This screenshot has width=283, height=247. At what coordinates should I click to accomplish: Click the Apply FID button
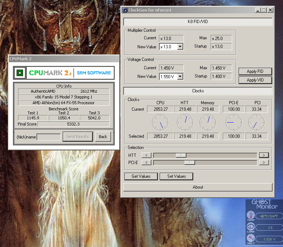pyautogui.click(x=255, y=71)
